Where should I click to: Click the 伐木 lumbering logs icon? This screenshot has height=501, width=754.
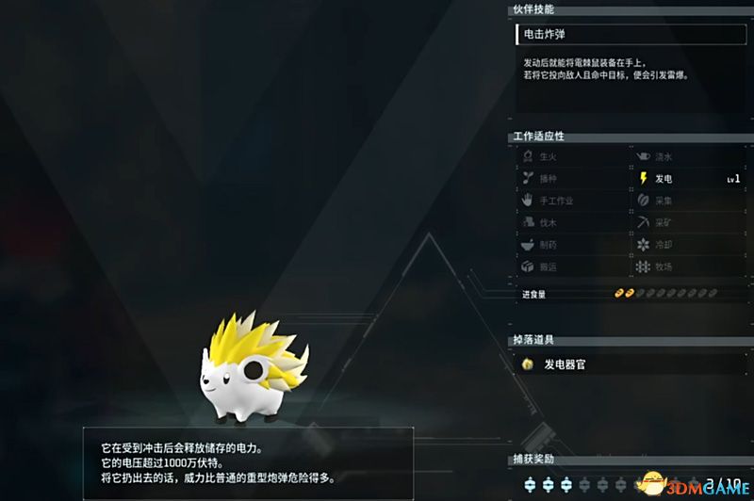[x=528, y=222]
